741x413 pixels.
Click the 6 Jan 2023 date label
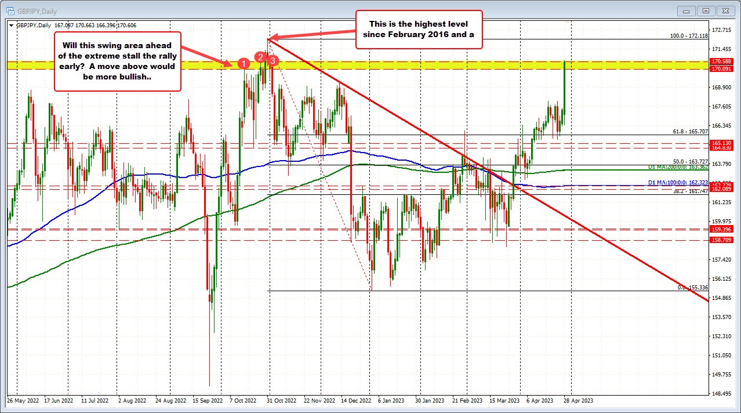tap(393, 400)
